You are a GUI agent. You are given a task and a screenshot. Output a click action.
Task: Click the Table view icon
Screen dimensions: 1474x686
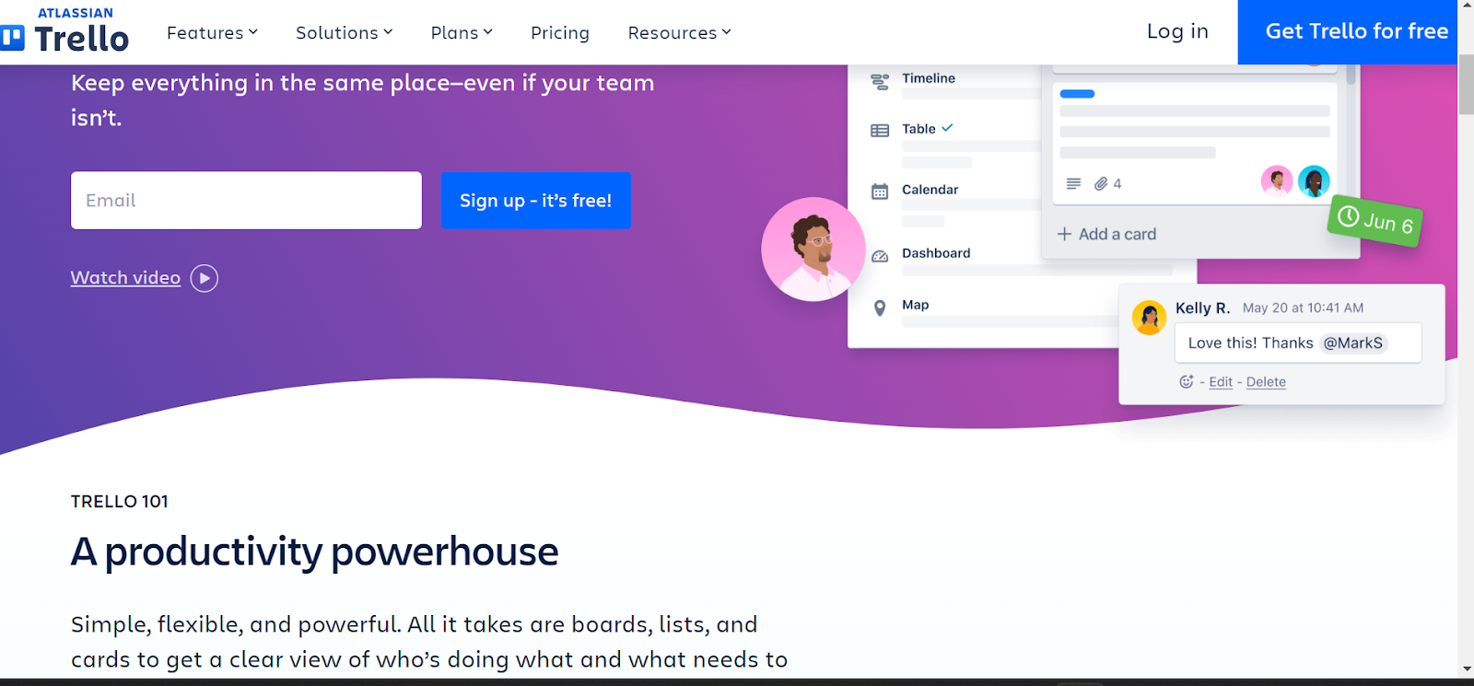click(x=880, y=131)
